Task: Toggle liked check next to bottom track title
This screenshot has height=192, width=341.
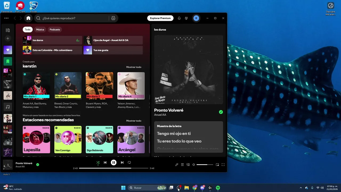Action: (38, 165)
